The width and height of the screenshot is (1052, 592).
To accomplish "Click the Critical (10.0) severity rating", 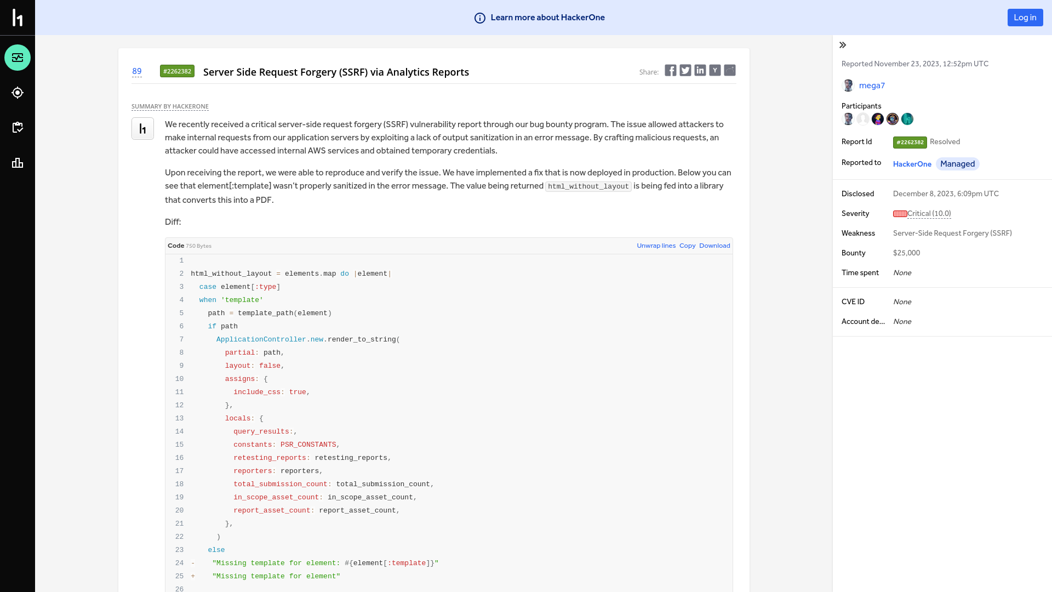I will click(929, 214).
